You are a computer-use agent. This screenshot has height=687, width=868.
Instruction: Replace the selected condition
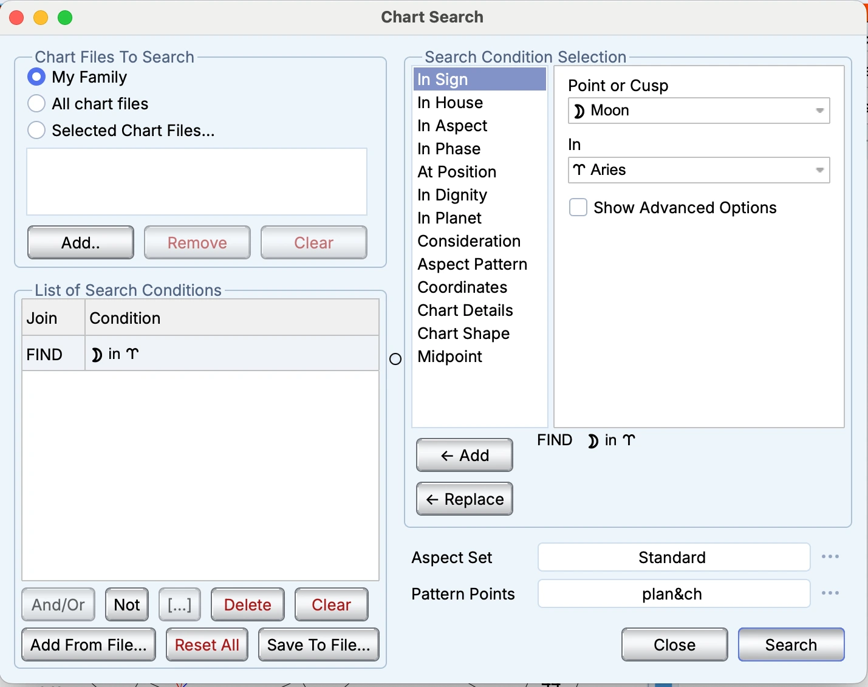(465, 499)
